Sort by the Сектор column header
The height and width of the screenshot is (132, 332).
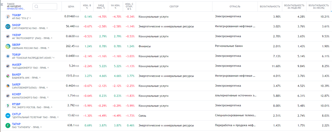tap(173, 6)
